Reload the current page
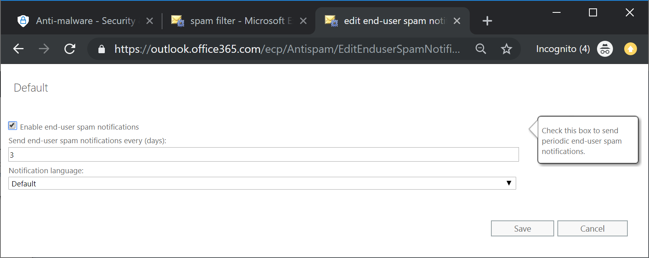The width and height of the screenshot is (649, 258). (x=70, y=49)
